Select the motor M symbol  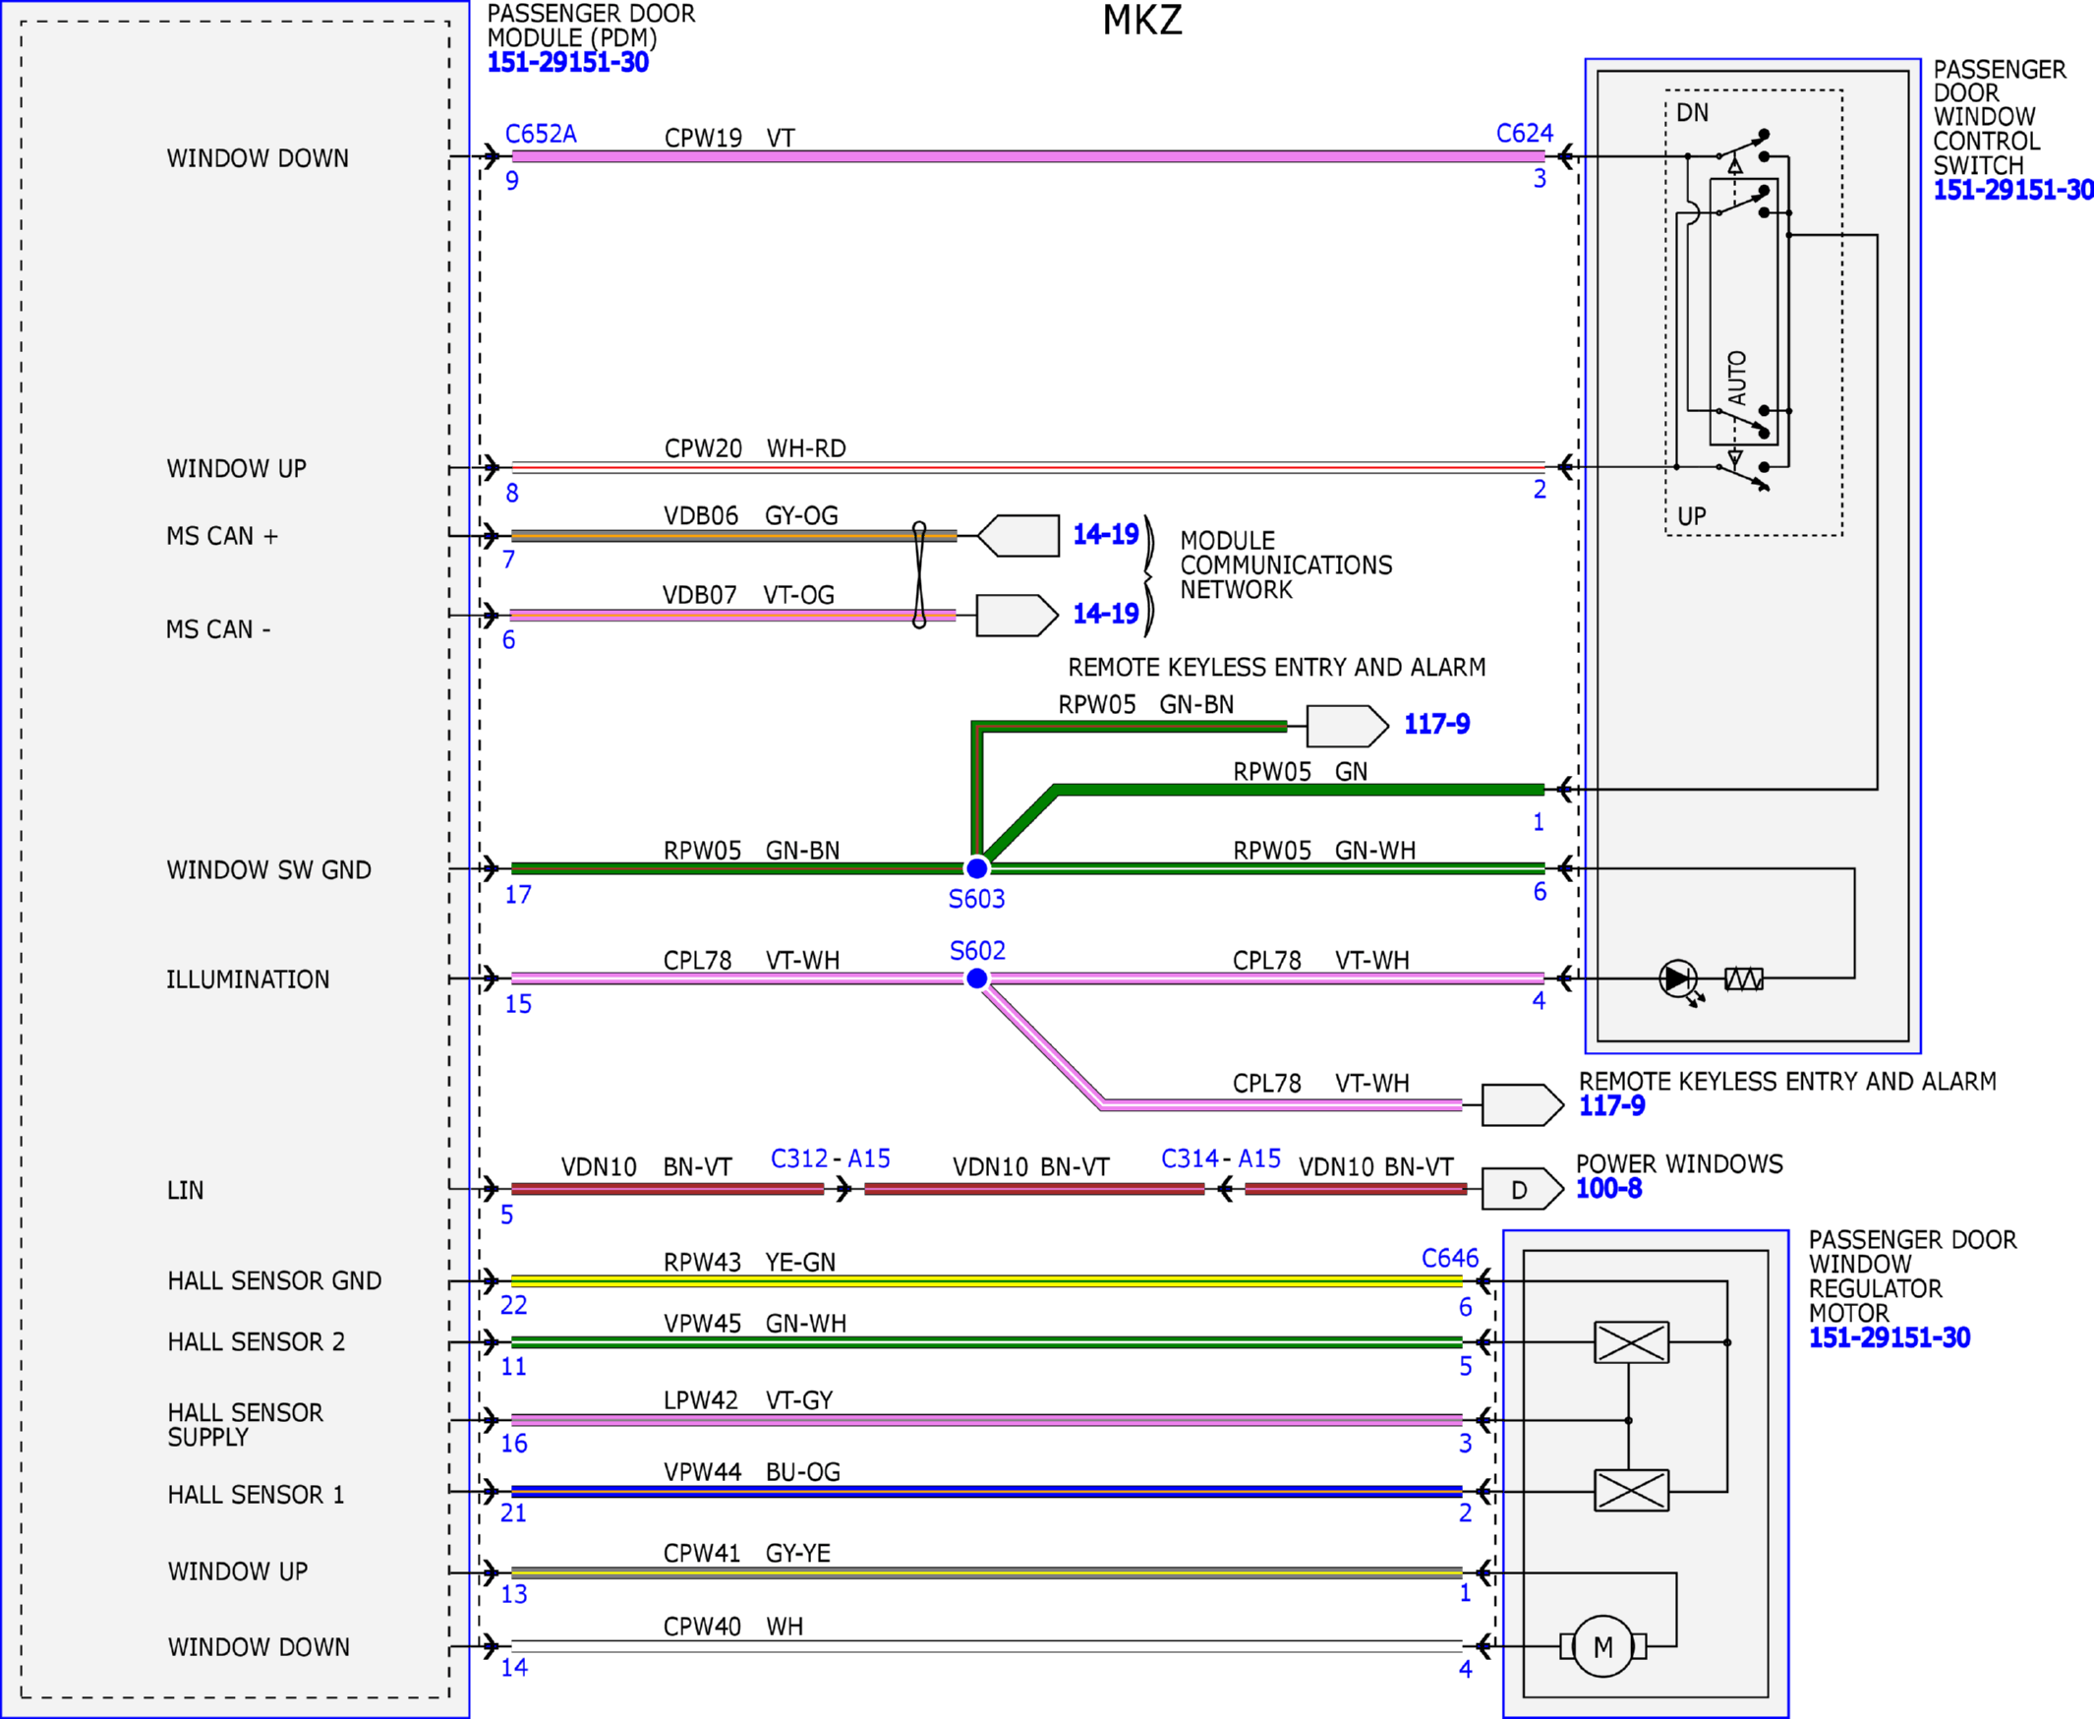(x=1602, y=1646)
